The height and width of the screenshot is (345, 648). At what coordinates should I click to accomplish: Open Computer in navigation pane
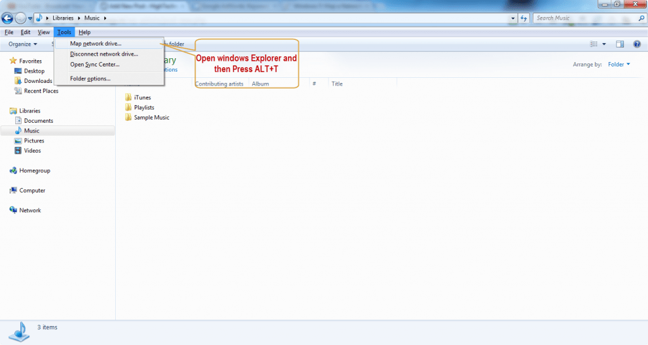coord(32,191)
